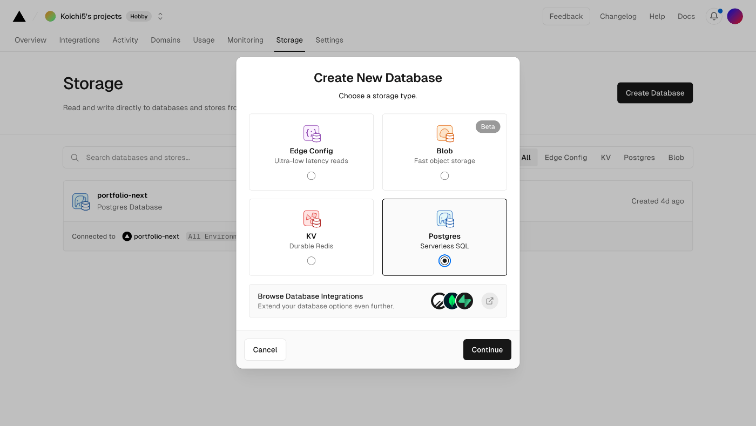Filter storage list by Blob
This screenshot has width=756, height=426.
tap(676, 158)
